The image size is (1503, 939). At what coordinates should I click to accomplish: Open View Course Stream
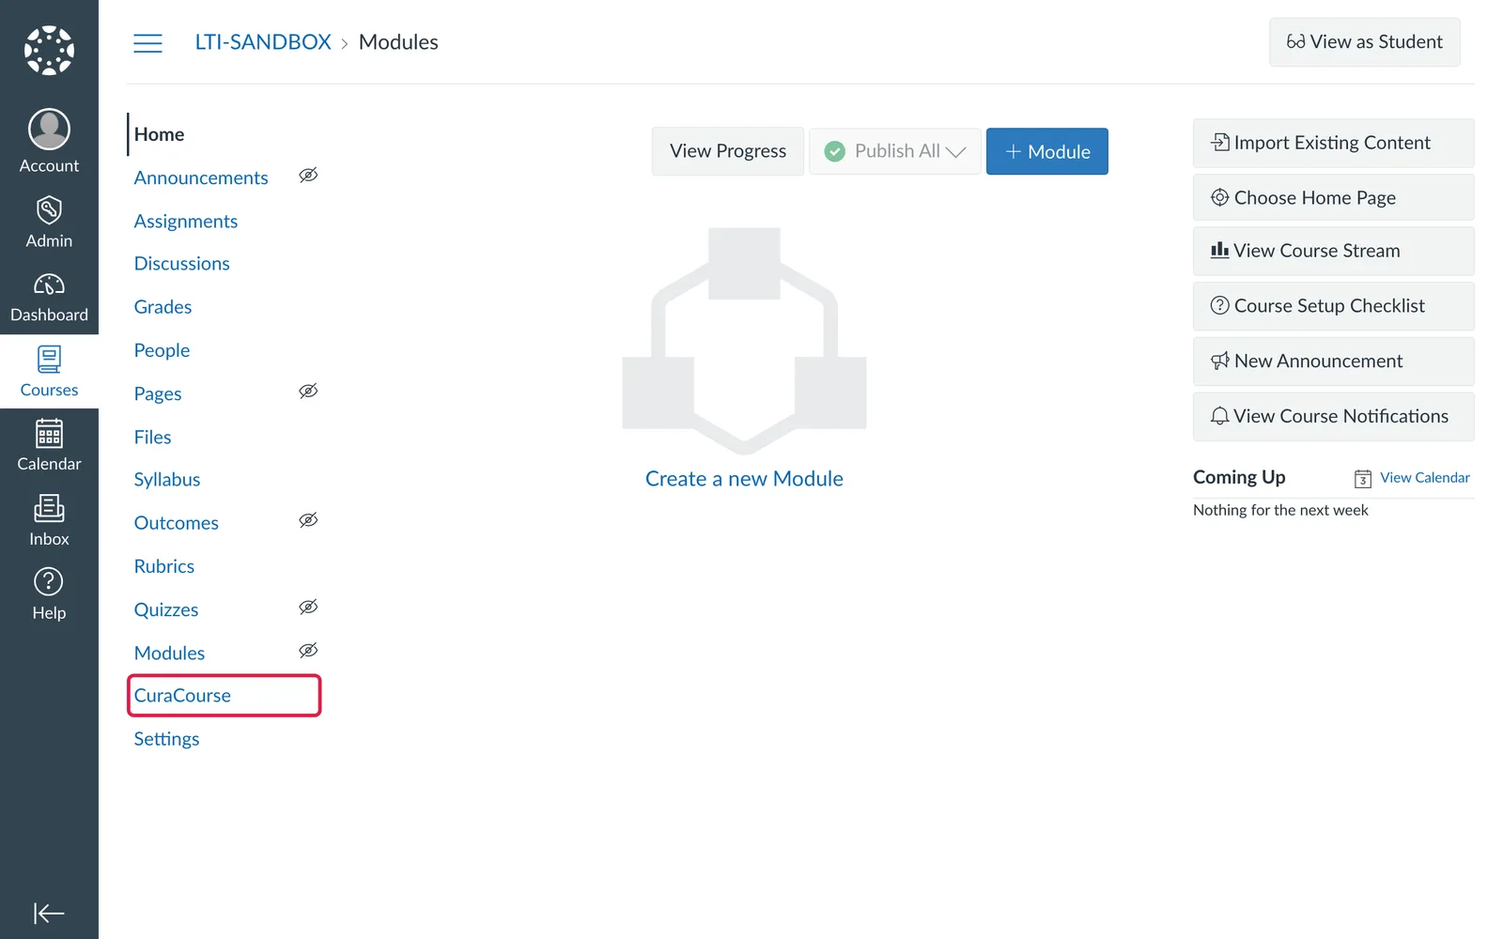click(1334, 251)
